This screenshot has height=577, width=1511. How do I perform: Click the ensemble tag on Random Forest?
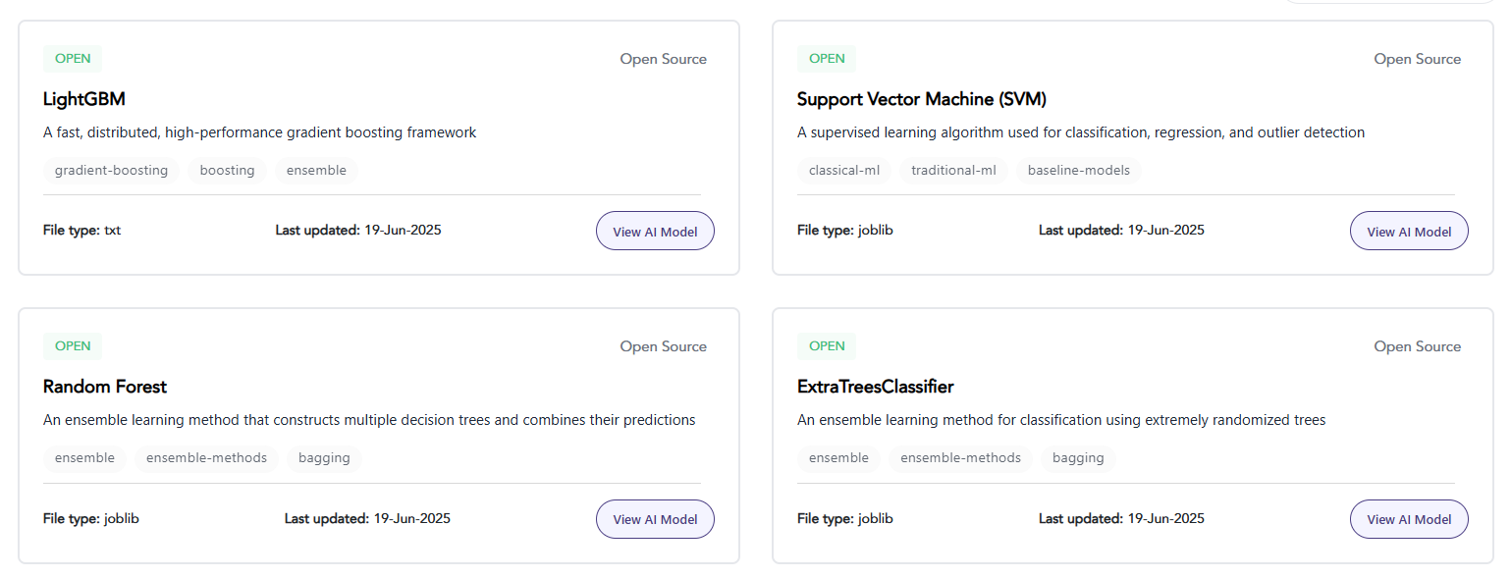(x=84, y=458)
